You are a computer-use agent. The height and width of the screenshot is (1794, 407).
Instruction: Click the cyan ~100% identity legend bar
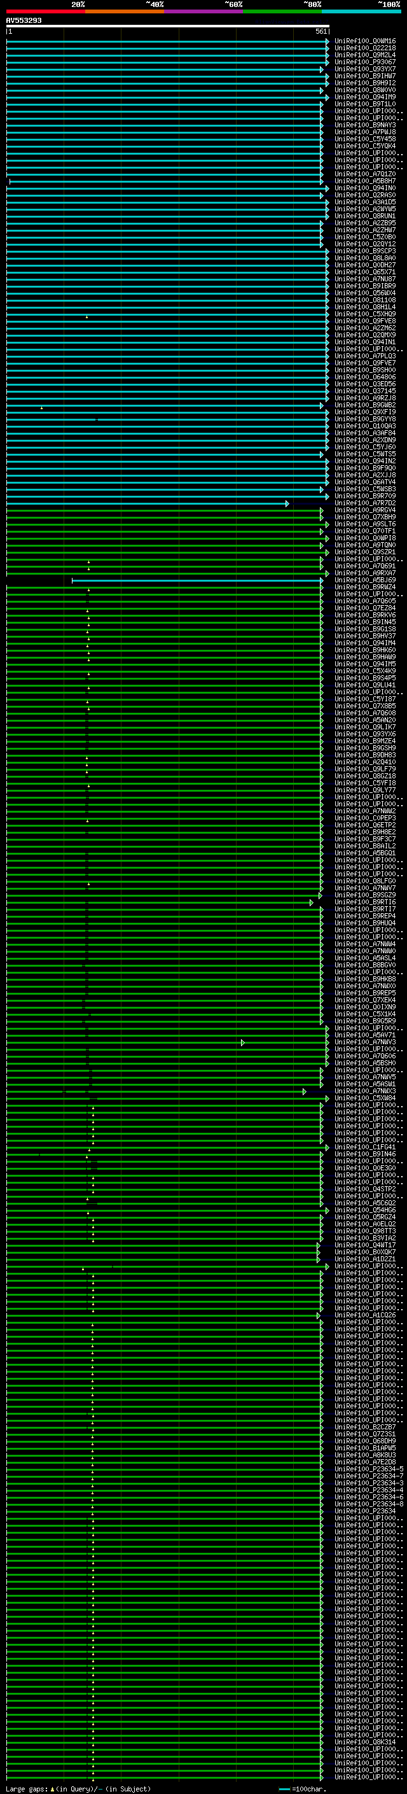[x=361, y=11]
